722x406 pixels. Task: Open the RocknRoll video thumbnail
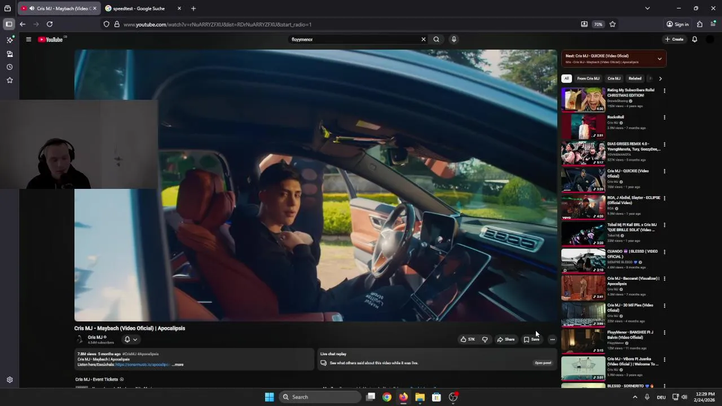click(x=583, y=126)
